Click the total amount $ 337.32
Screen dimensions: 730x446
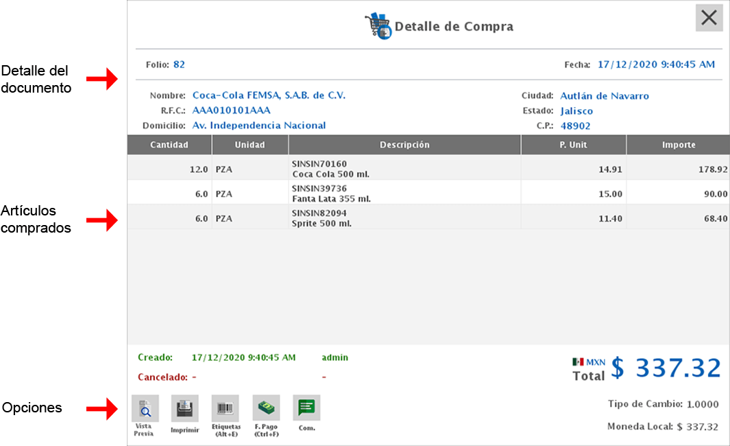pyautogui.click(x=666, y=368)
